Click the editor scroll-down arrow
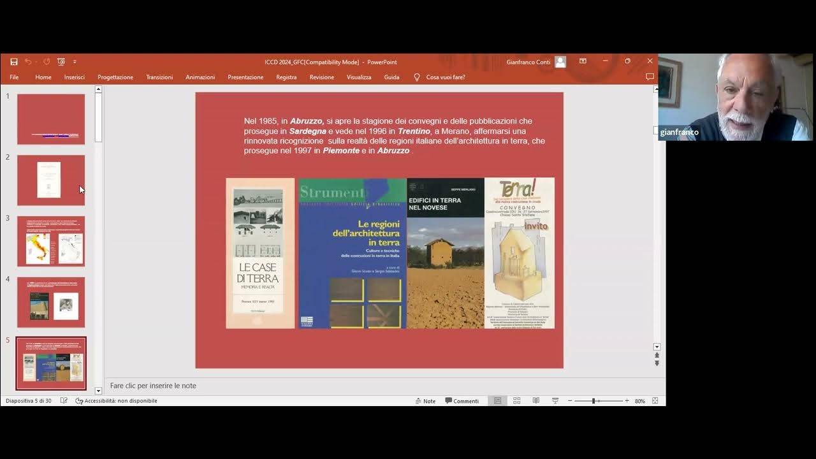The height and width of the screenshot is (459, 816). (657, 347)
